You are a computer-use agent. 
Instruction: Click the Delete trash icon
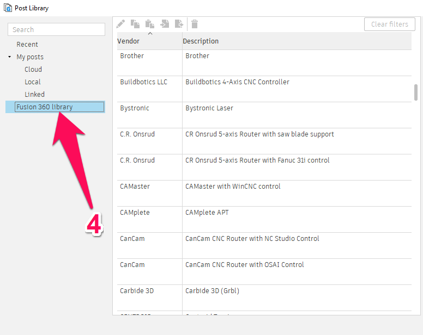195,24
